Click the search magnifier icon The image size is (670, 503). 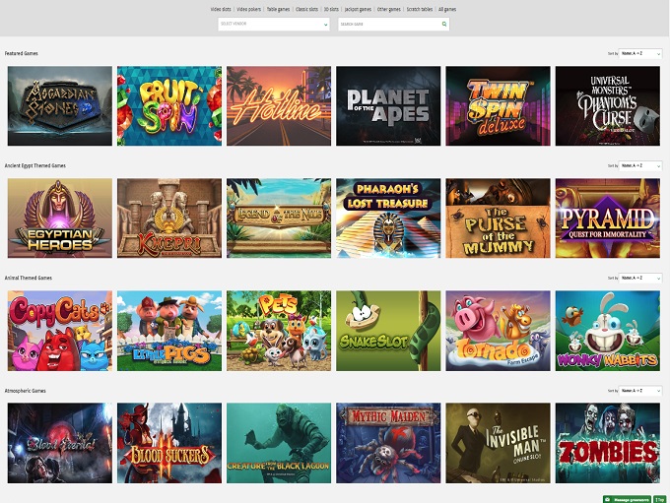pos(443,23)
